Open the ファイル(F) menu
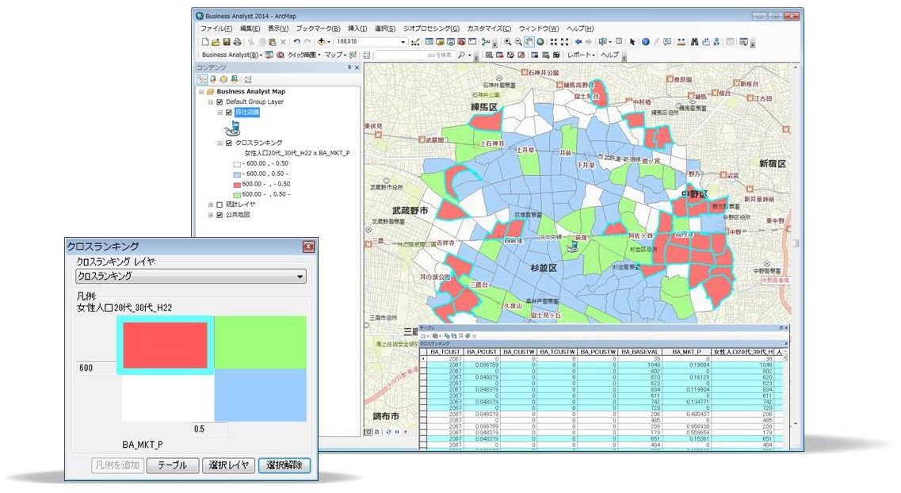Viewport: 901px width, 493px height. [x=216, y=29]
